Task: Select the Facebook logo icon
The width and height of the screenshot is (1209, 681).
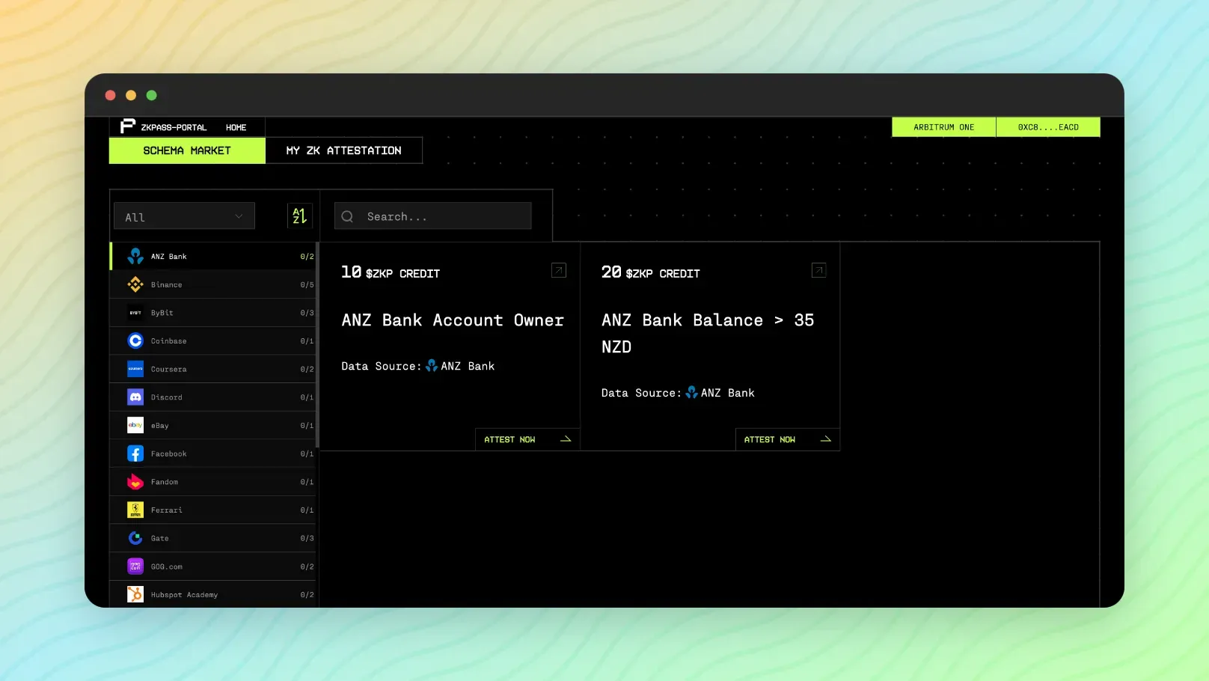Action: [135, 454]
